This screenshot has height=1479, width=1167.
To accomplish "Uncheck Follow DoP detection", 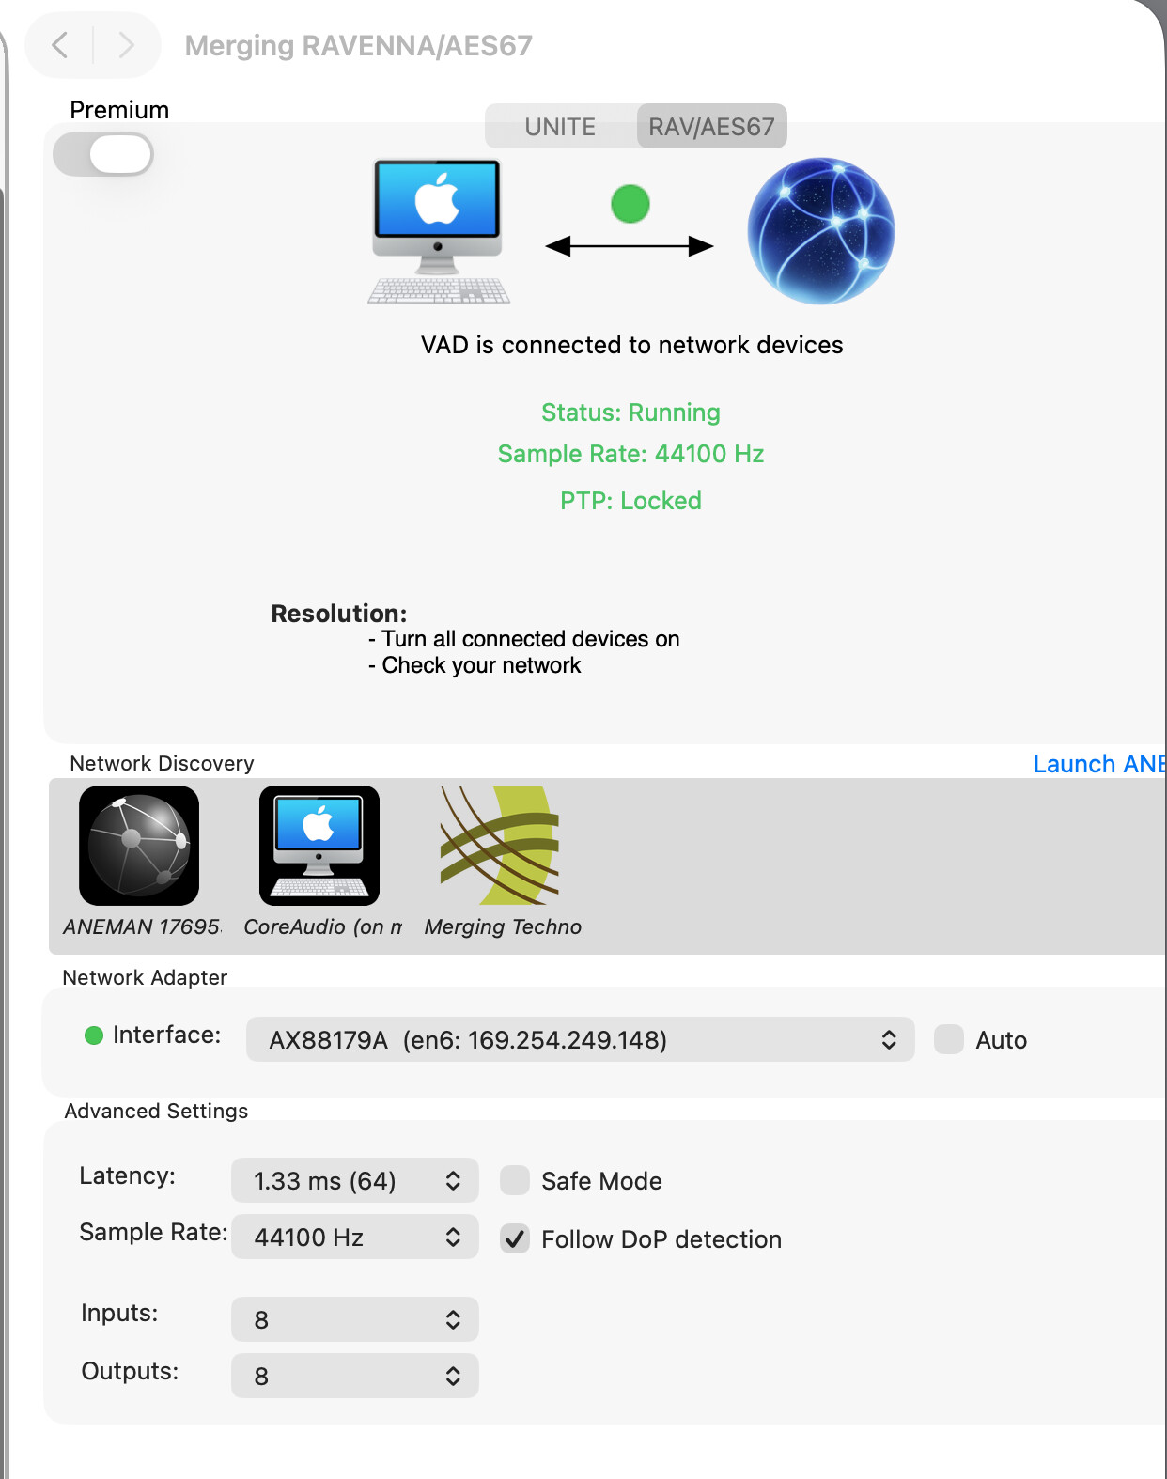I will (515, 1238).
